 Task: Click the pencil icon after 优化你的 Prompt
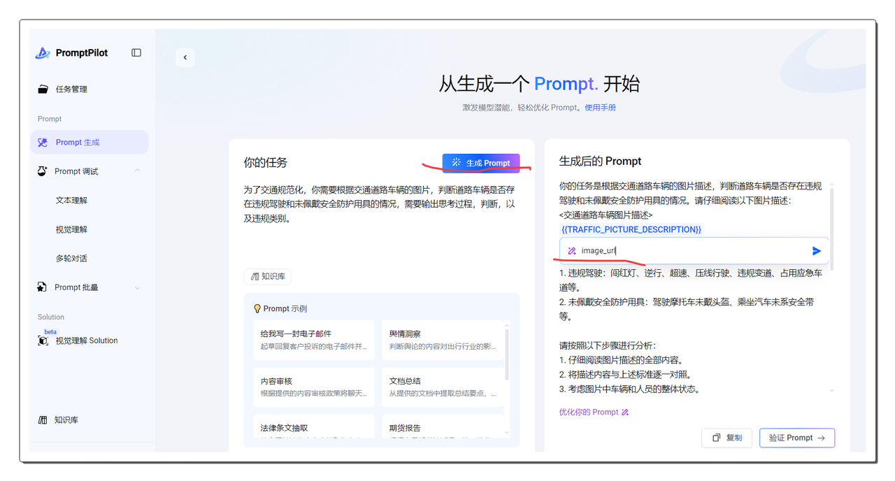tap(625, 412)
